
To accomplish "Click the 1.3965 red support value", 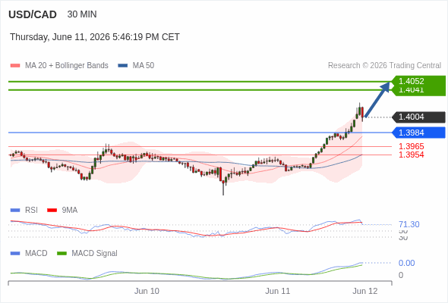I will (411, 146).
